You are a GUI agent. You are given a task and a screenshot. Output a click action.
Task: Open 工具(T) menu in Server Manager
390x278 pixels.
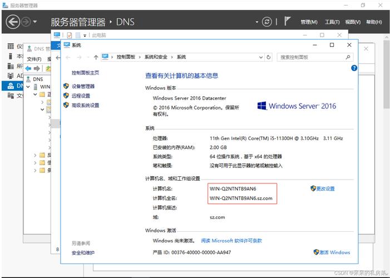[332, 22]
